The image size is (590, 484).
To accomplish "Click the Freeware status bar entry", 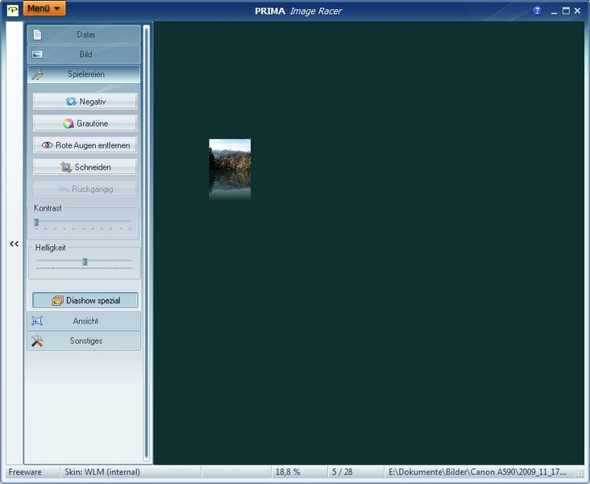I will [x=25, y=472].
